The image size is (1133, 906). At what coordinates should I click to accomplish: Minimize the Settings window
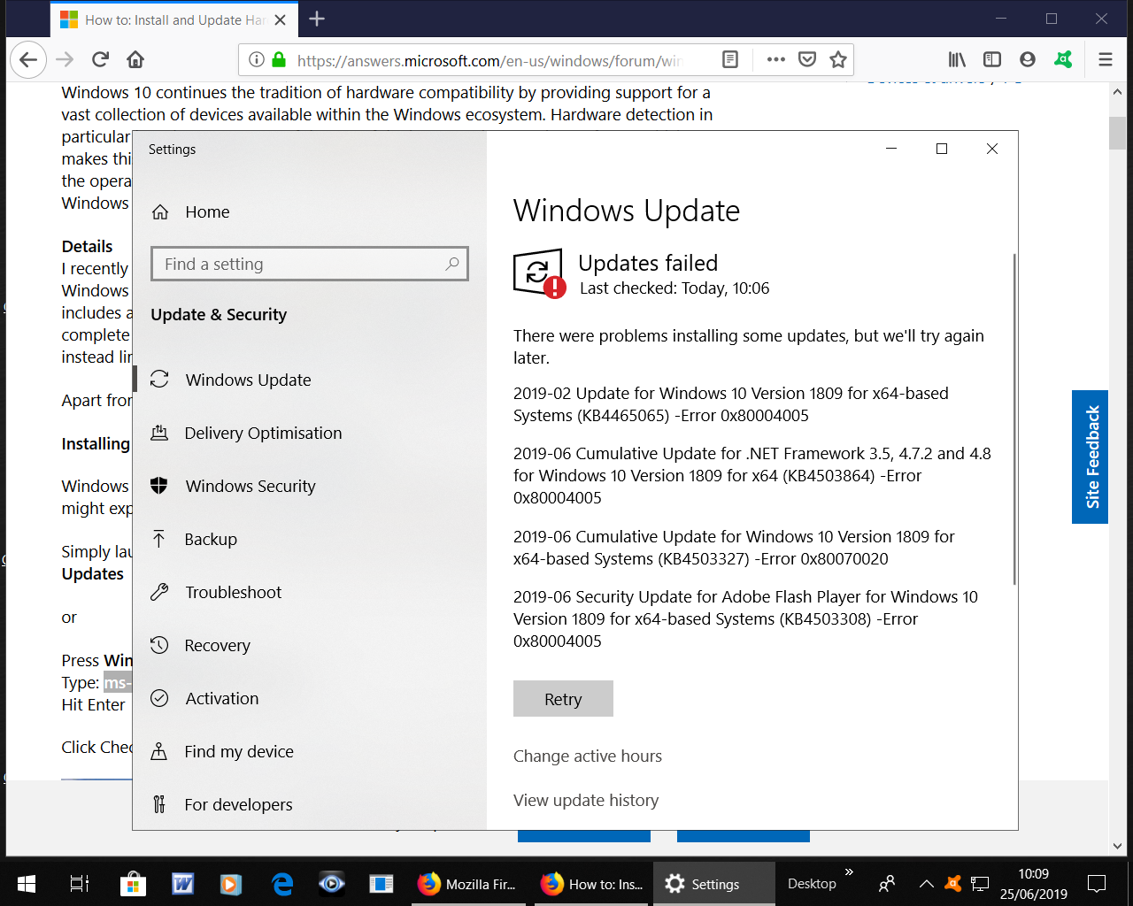click(891, 149)
